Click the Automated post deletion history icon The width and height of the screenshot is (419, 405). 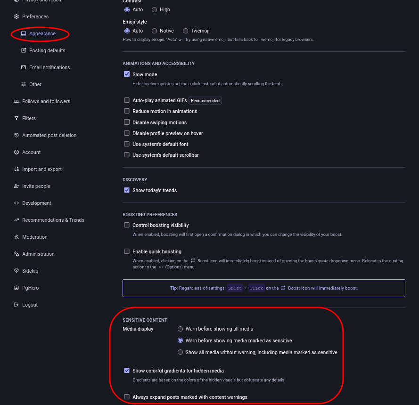[x=16, y=135]
